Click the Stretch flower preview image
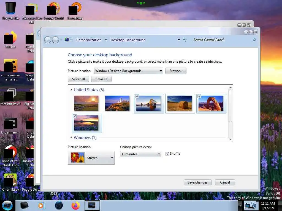282x211 pixels. 77,157
